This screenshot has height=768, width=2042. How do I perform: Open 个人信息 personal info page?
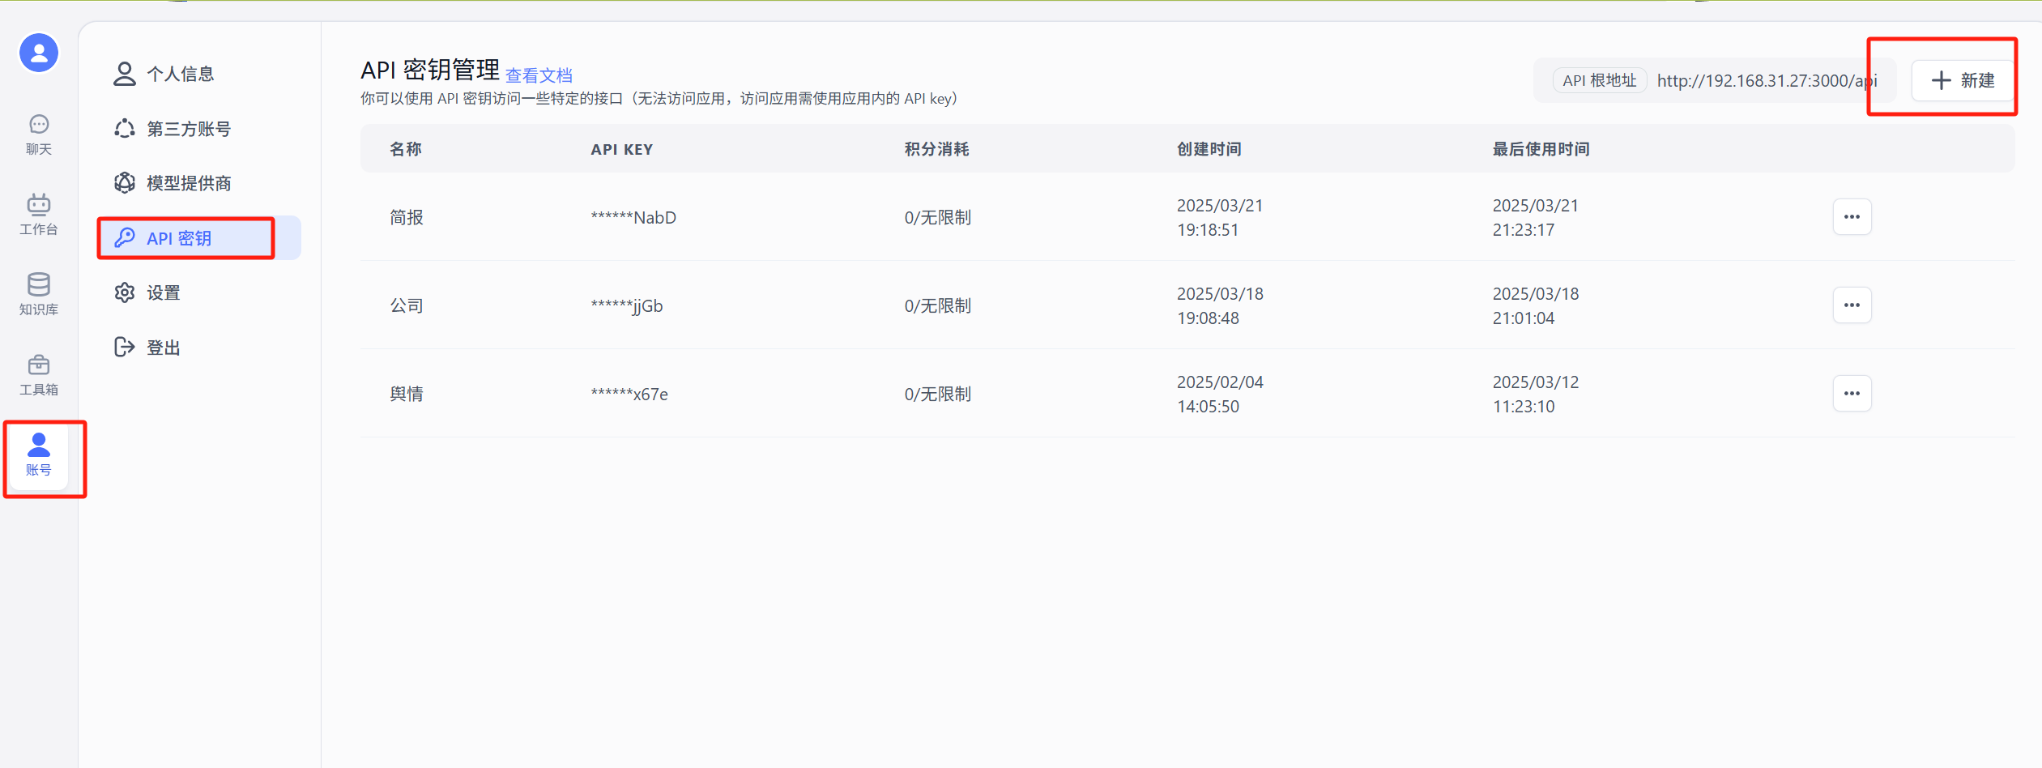[180, 75]
